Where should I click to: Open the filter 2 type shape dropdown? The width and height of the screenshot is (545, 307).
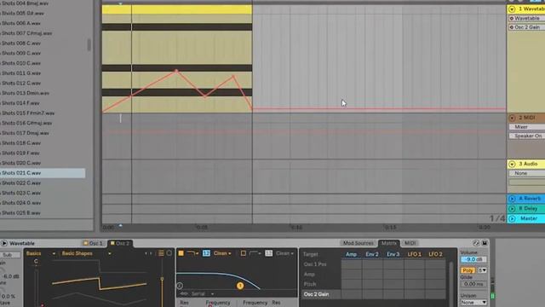(x=255, y=253)
